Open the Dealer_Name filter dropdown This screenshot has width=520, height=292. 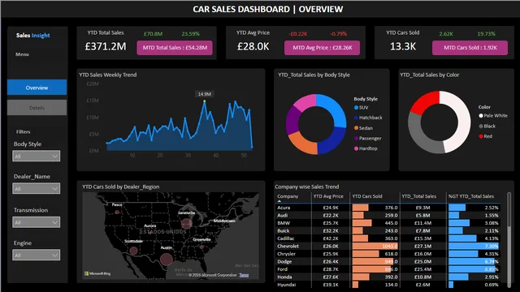pyautogui.click(x=36, y=189)
